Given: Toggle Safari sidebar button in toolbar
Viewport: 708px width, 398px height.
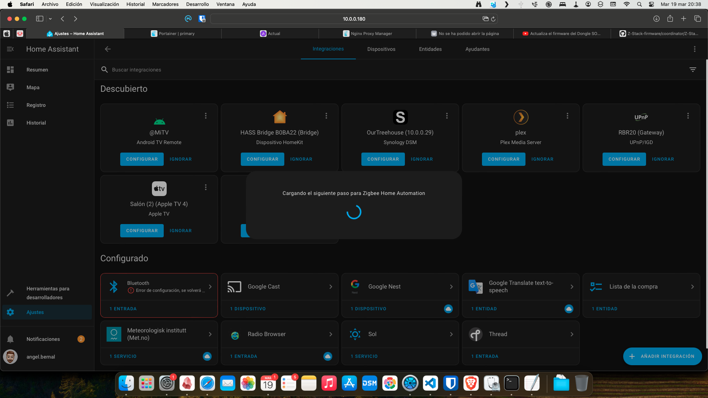Looking at the screenshot, I should pos(39,19).
